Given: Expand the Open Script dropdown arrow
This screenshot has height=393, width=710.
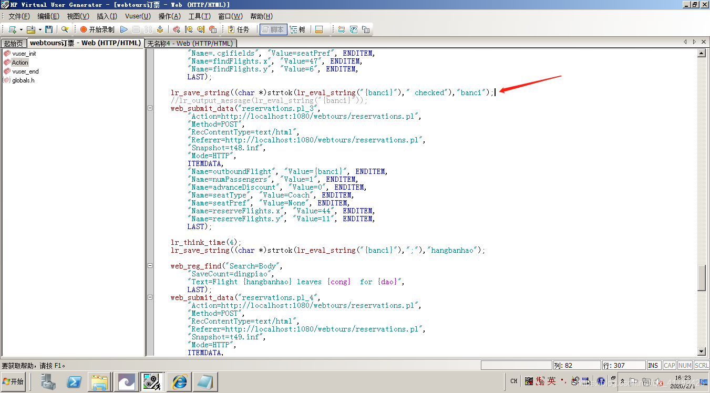Looking at the screenshot, I should coord(39,29).
